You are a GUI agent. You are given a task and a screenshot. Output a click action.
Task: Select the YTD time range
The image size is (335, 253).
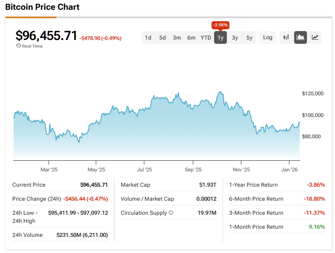pyautogui.click(x=206, y=37)
